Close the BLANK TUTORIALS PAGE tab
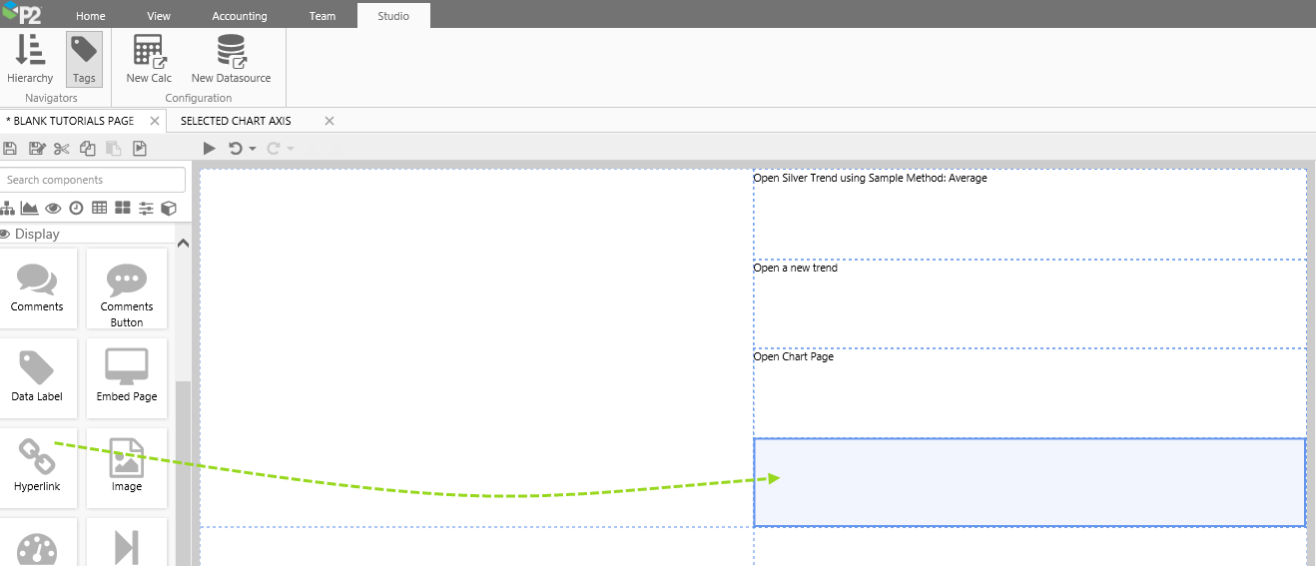 tap(154, 121)
